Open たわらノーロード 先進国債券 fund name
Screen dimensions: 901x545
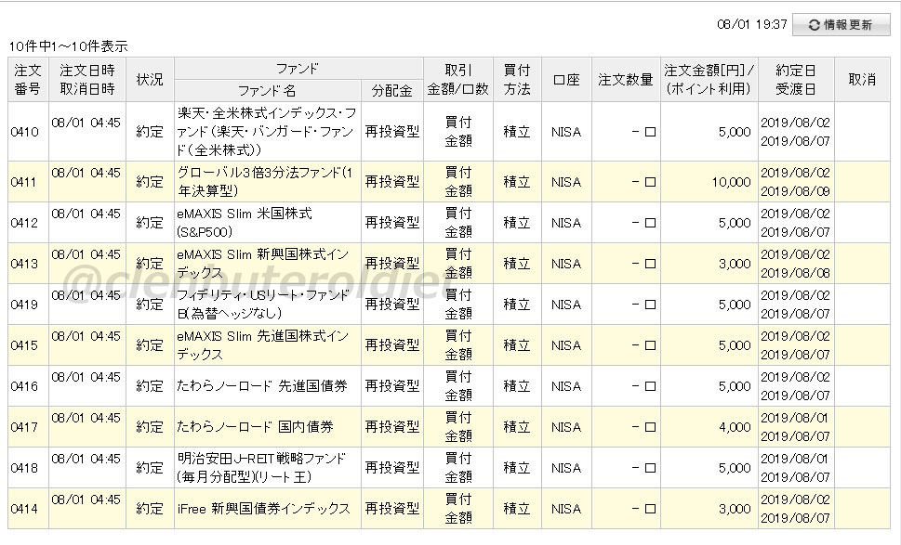pyautogui.click(x=262, y=386)
